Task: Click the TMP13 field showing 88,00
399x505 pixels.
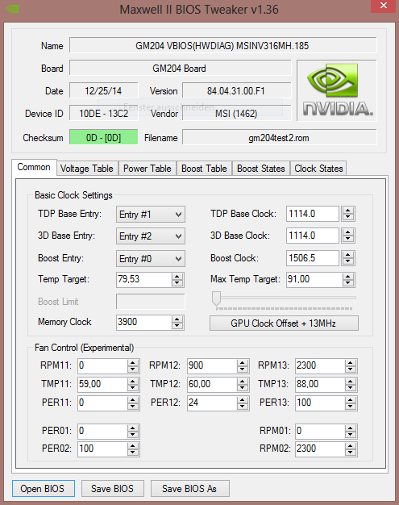Action: [x=320, y=384]
